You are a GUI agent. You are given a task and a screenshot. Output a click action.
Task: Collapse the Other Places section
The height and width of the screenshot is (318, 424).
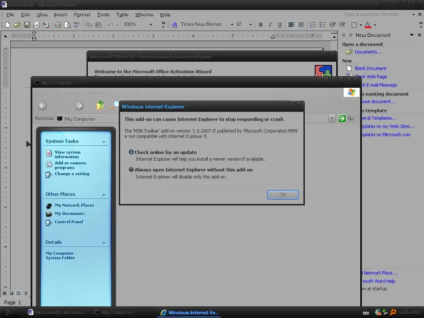click(104, 195)
